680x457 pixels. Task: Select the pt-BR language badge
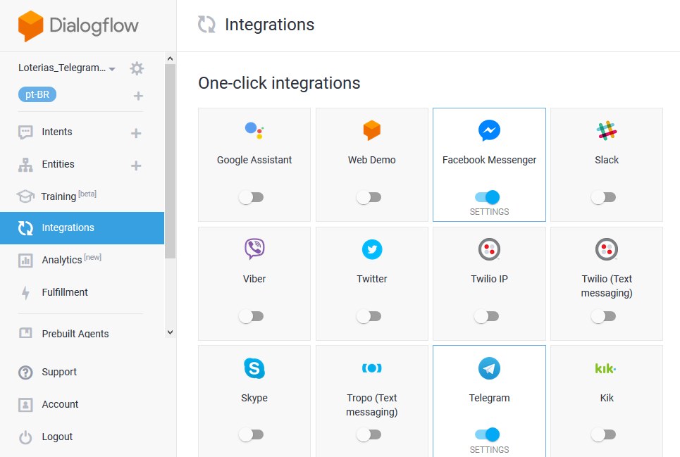coord(37,95)
